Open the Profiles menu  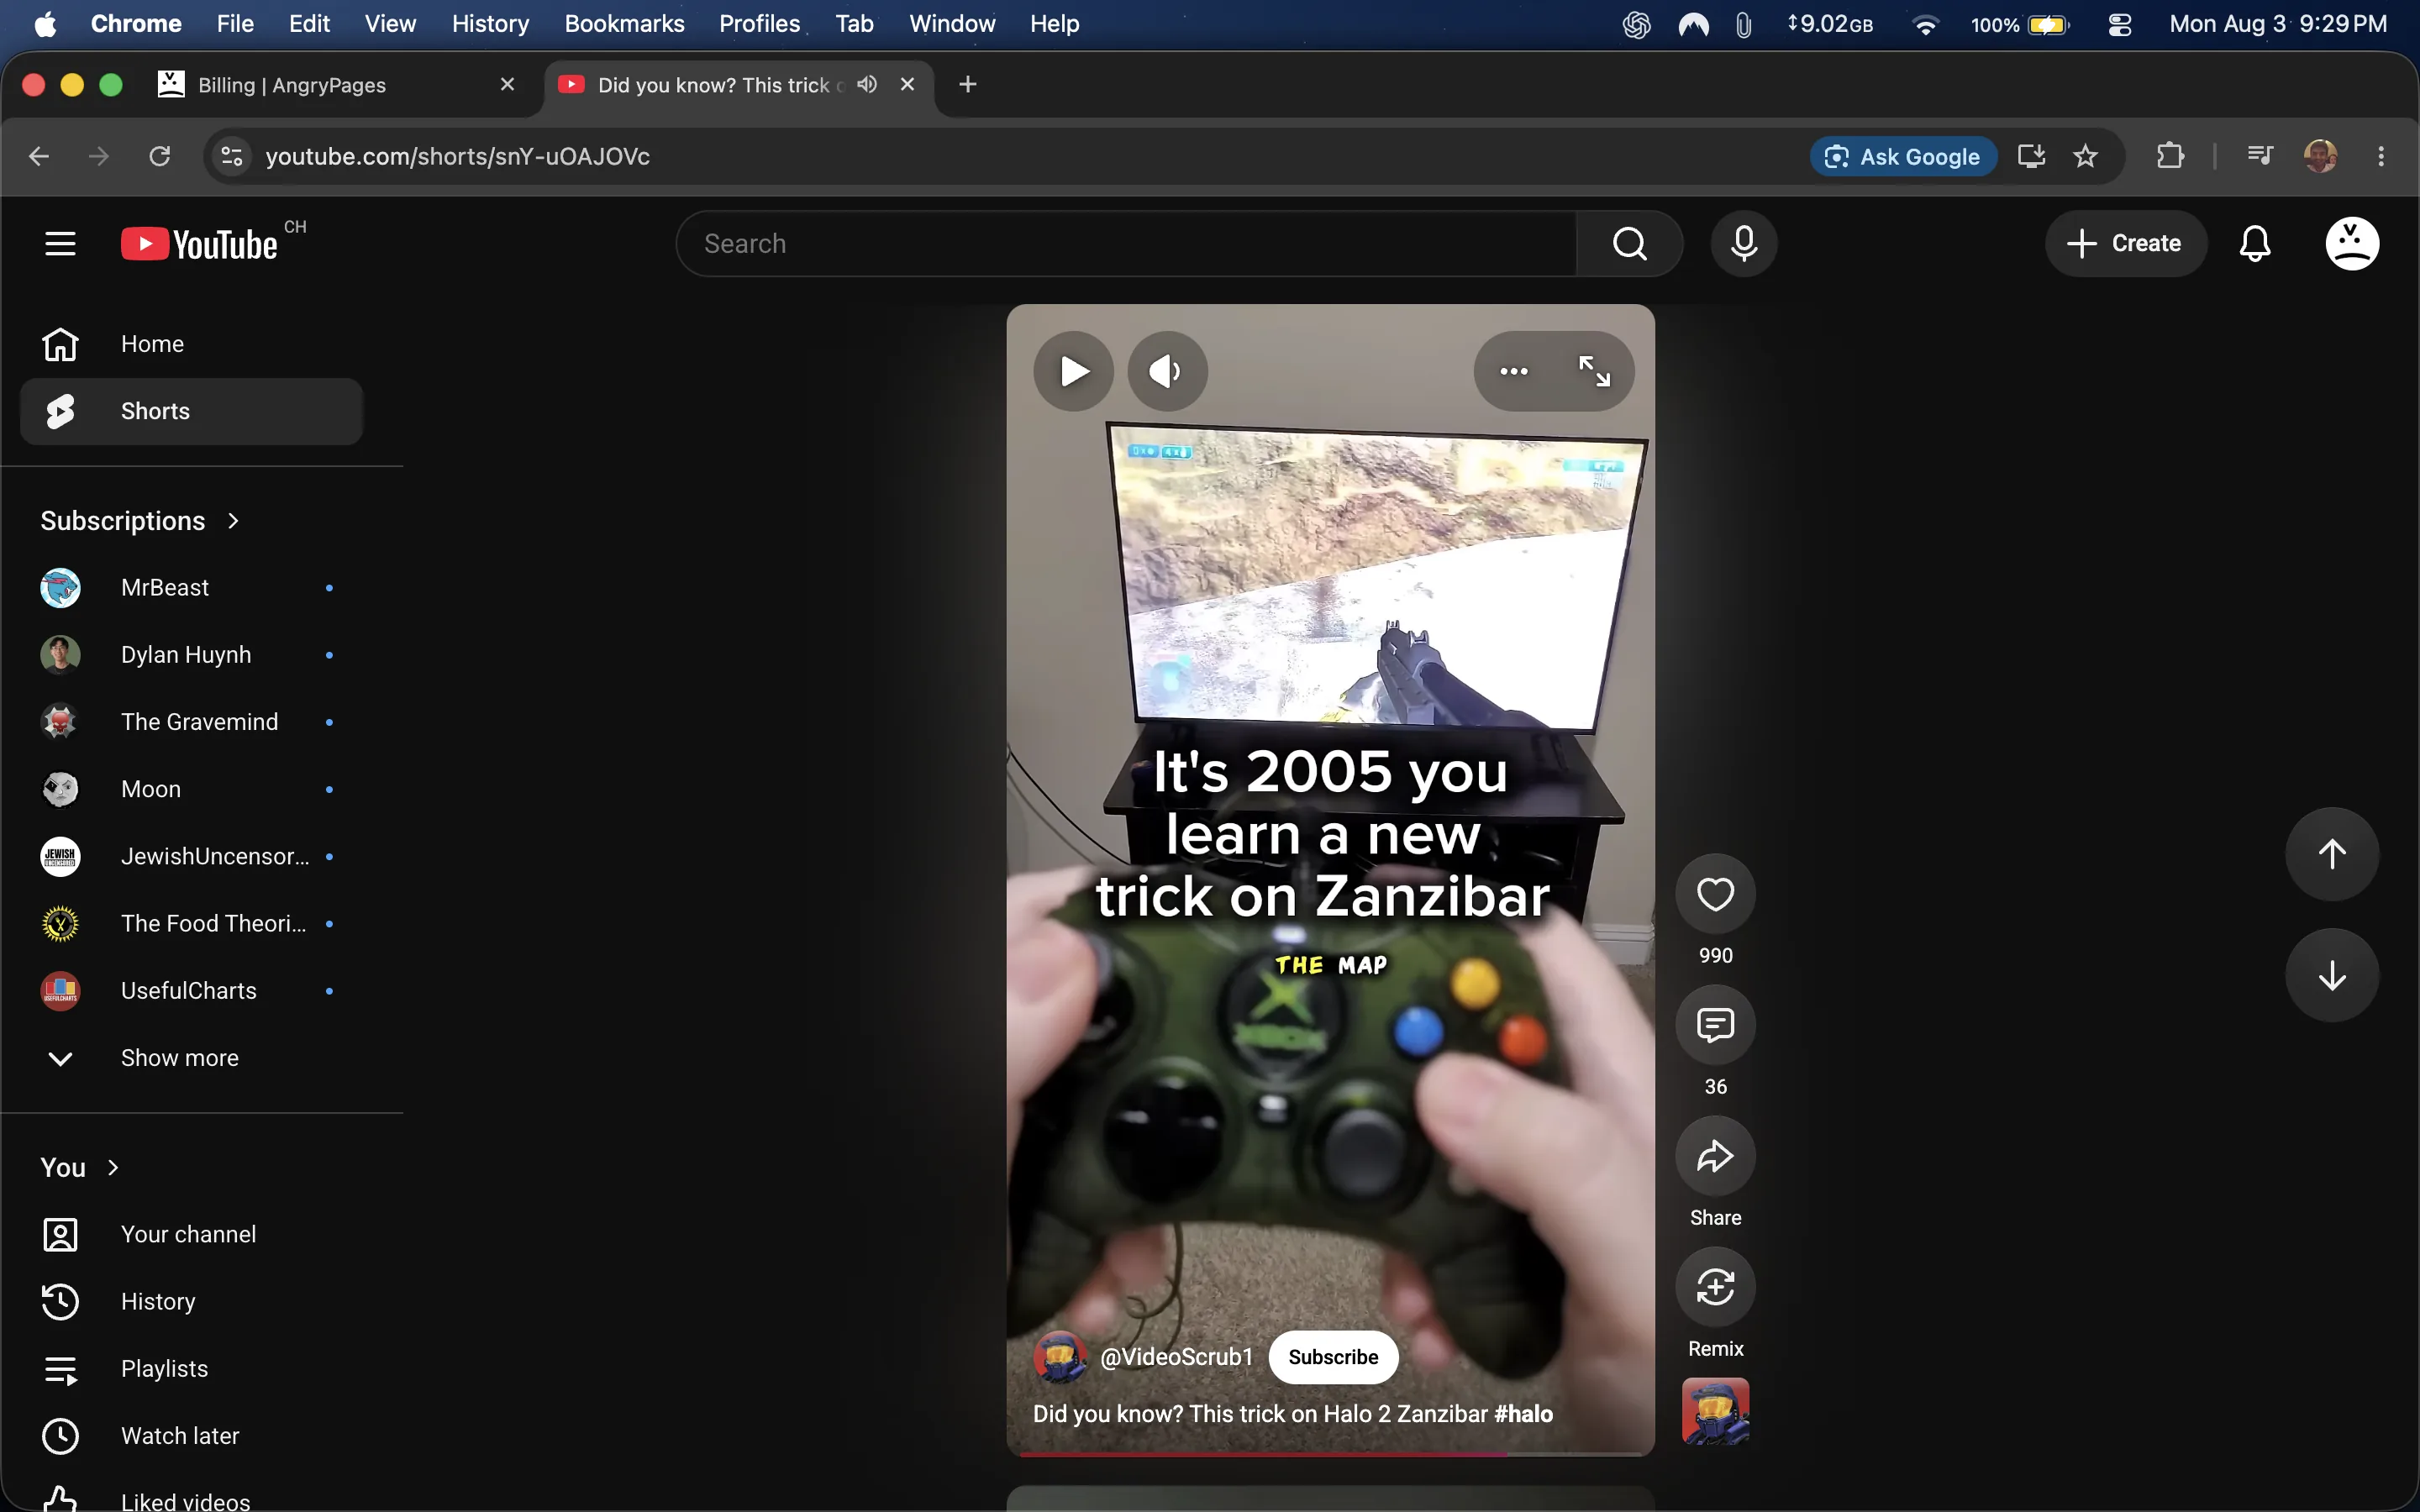pos(759,24)
